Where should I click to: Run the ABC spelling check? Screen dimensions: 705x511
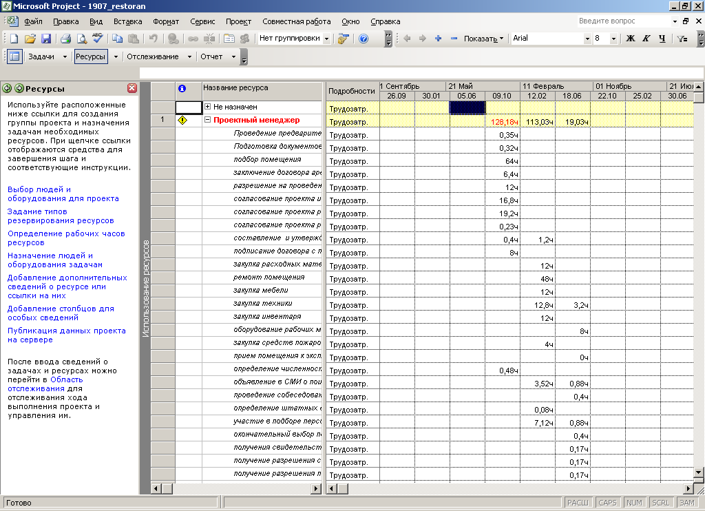[x=98, y=39]
